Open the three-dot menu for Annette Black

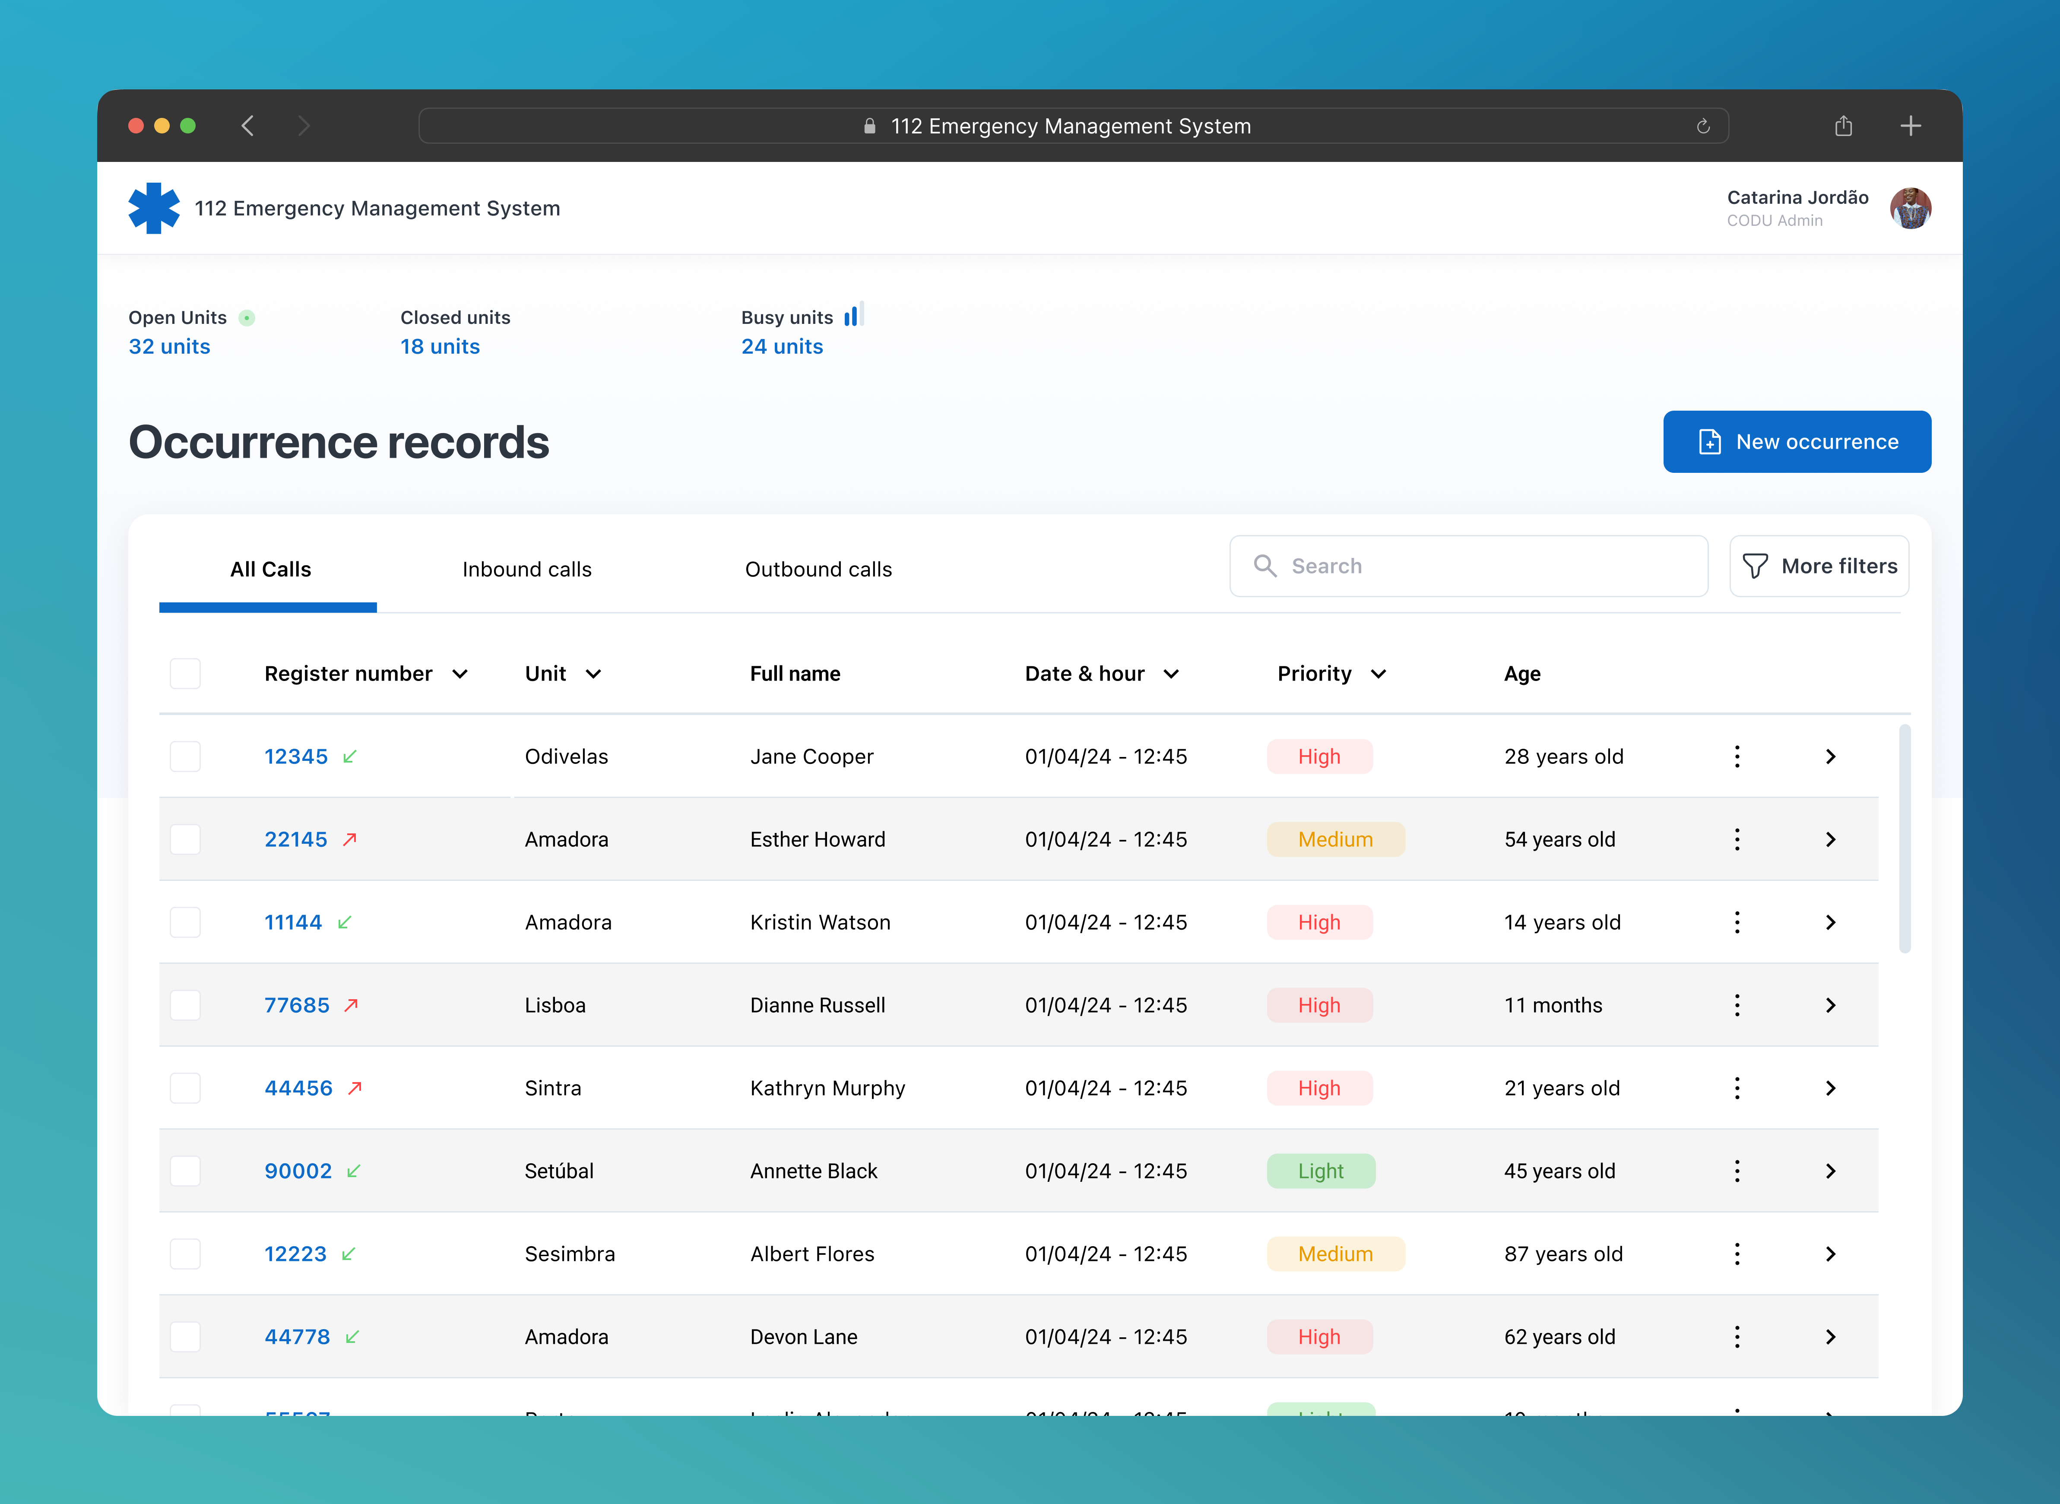1737,1171
